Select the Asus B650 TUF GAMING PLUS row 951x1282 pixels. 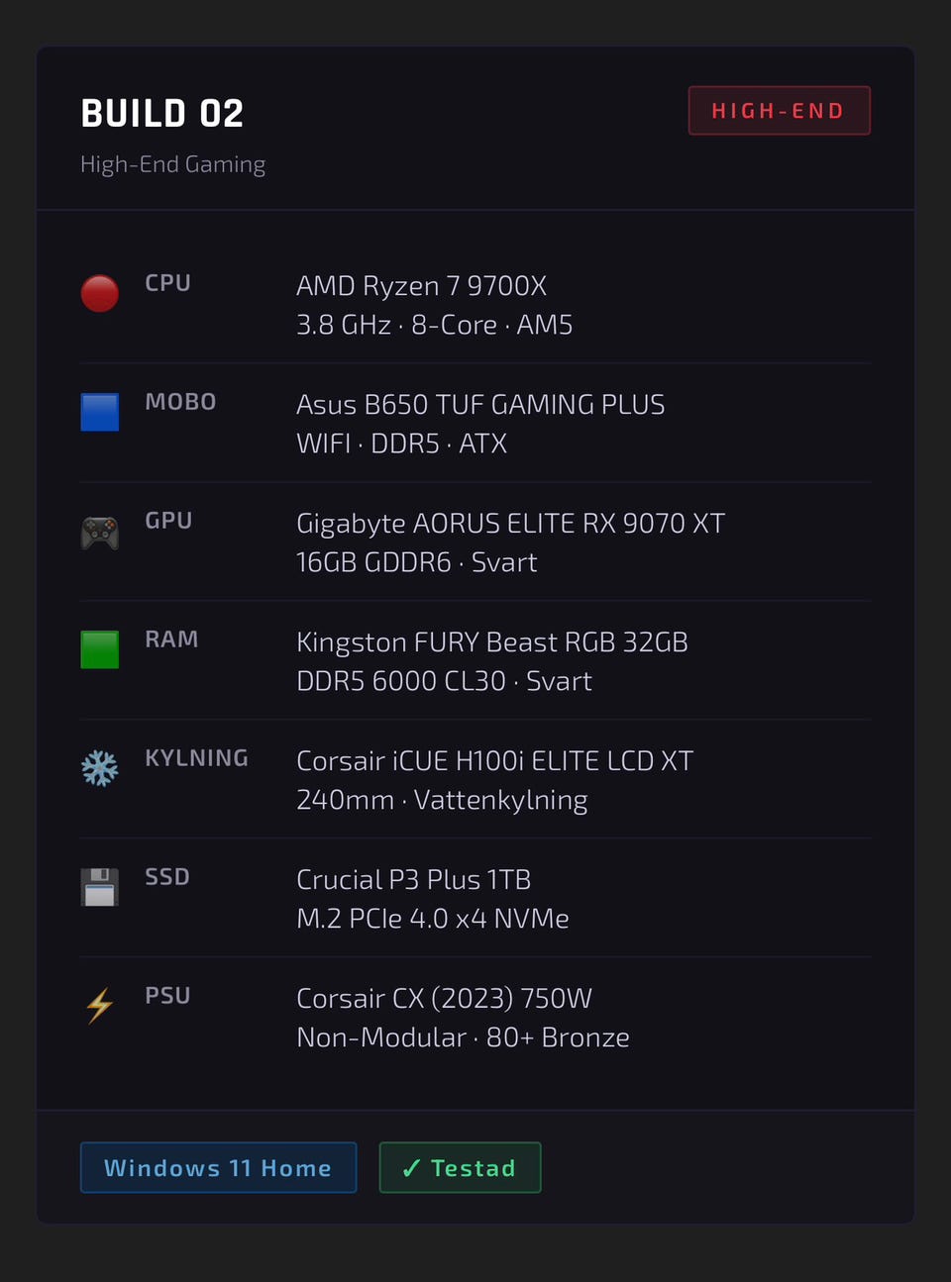480,405
